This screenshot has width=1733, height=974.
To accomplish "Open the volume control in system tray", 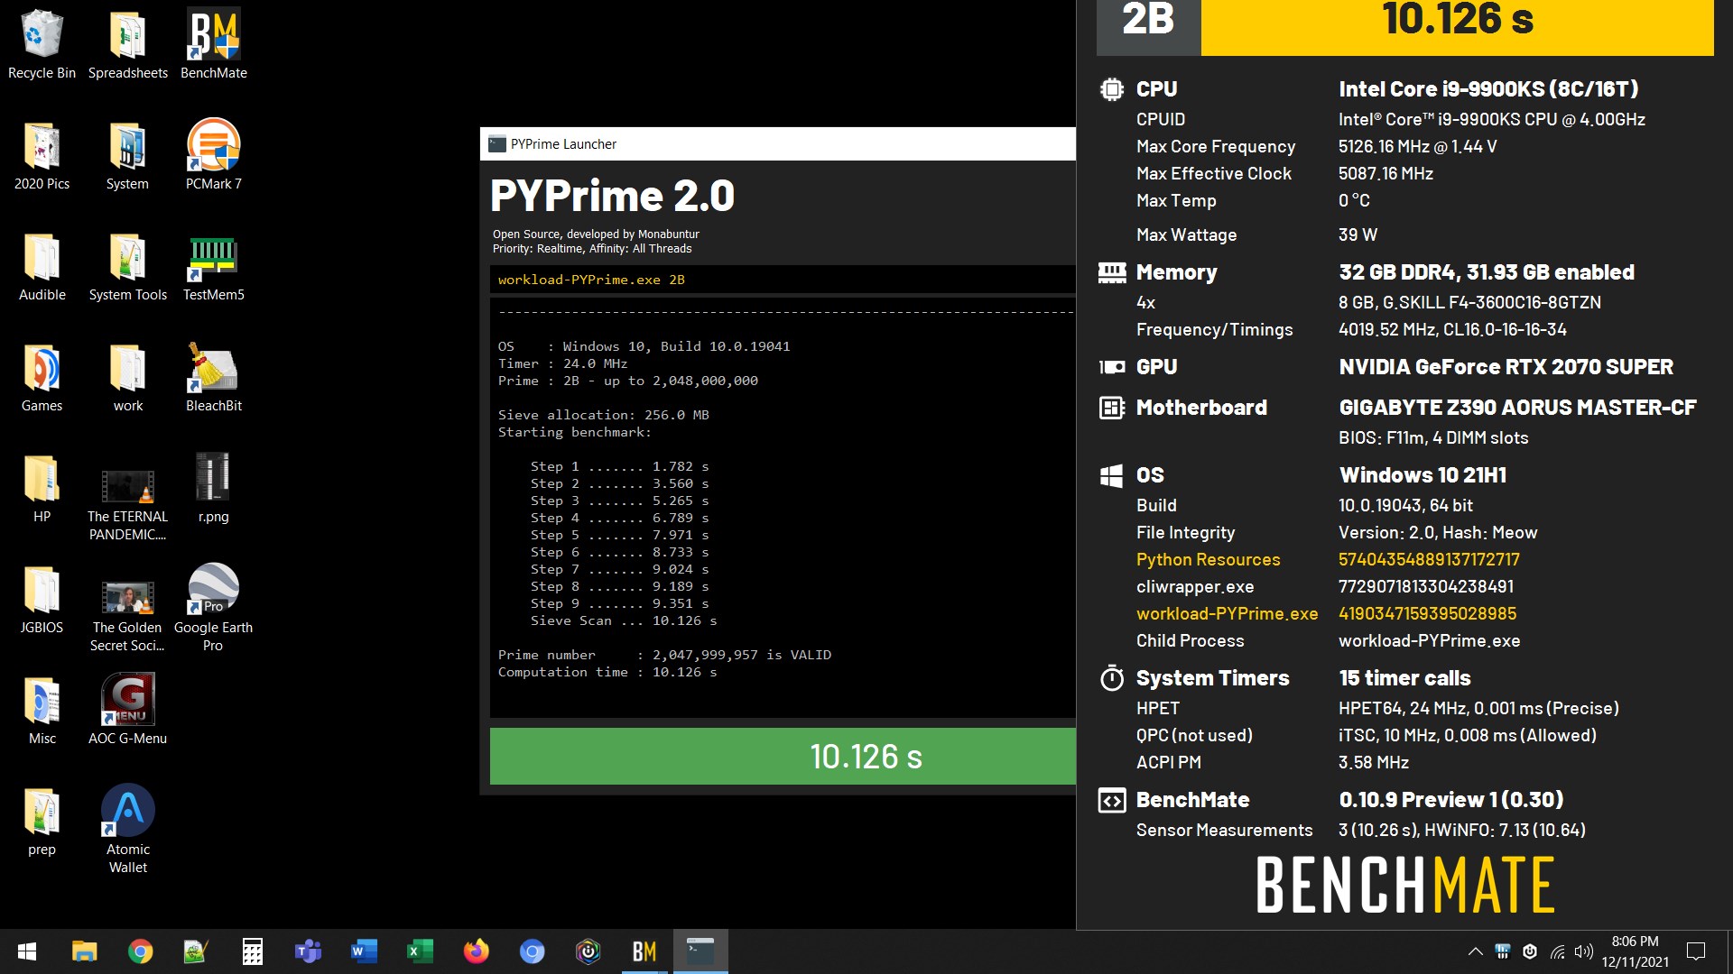I will 1583,951.
